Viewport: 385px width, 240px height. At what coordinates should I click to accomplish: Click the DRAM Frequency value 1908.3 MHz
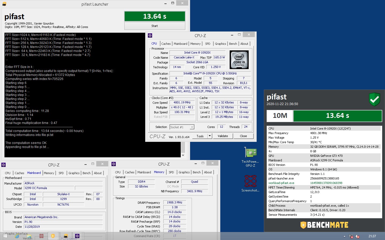pos(175,202)
